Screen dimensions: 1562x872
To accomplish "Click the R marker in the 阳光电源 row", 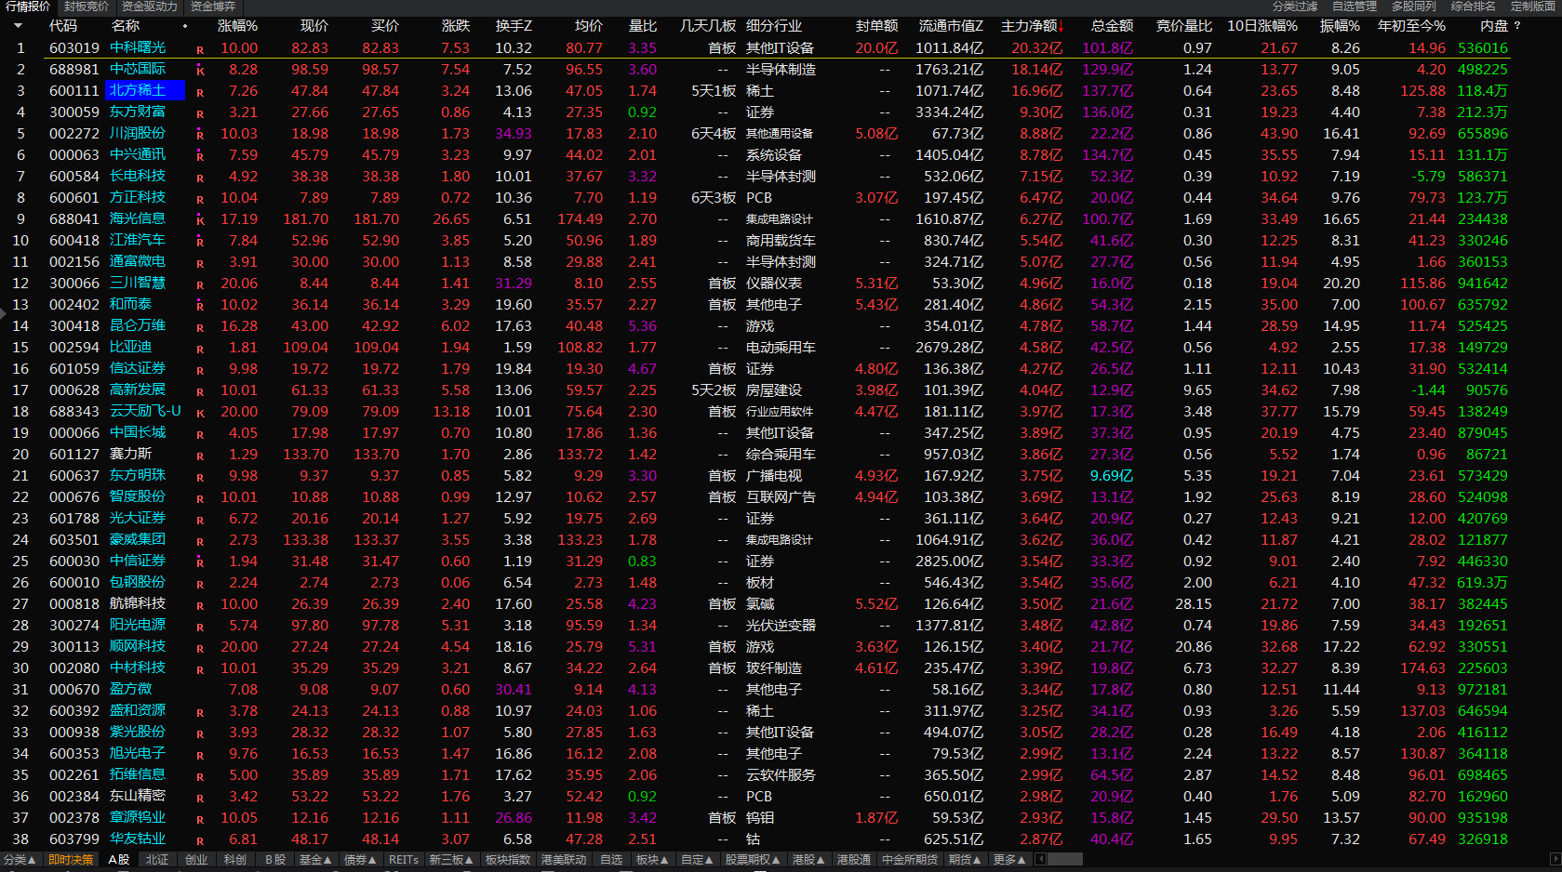I will click(200, 627).
